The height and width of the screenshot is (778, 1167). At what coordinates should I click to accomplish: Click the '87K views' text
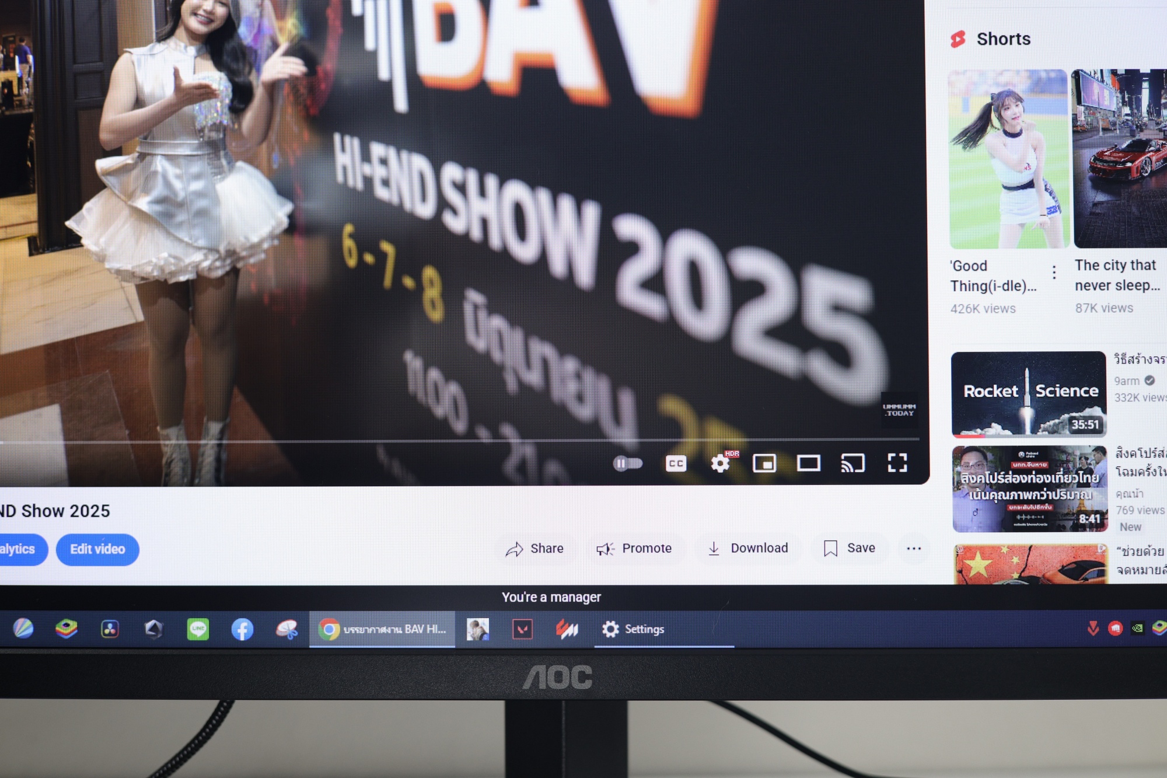(x=1104, y=308)
